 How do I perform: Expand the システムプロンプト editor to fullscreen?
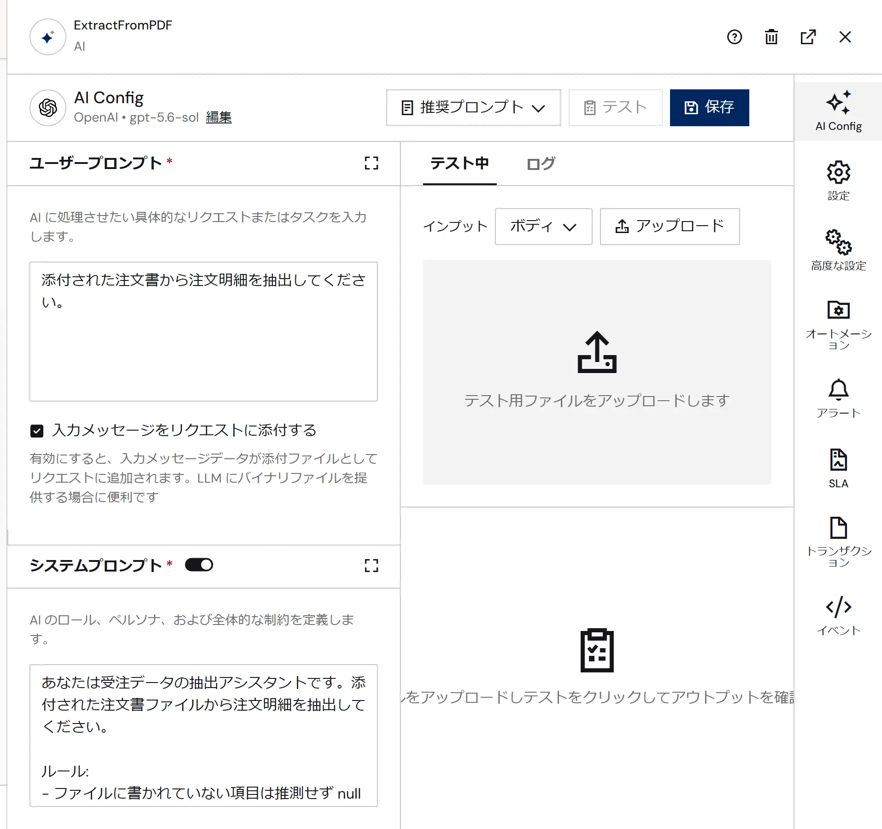tap(371, 566)
